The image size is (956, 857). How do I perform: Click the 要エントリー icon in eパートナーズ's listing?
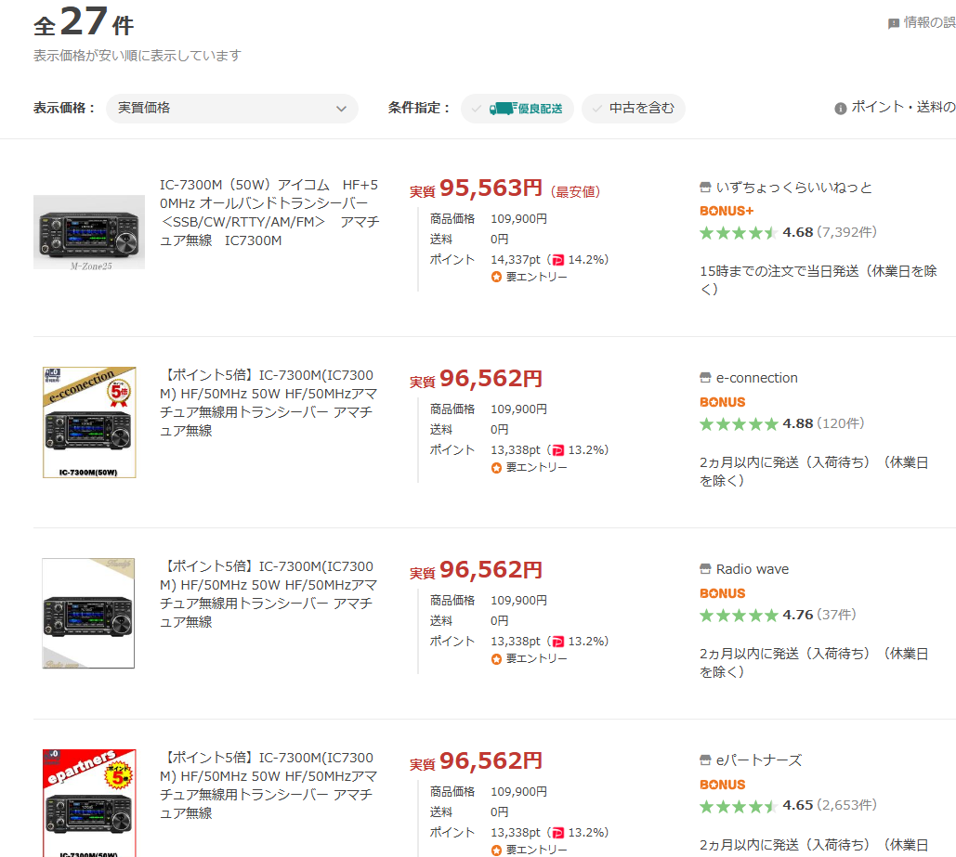pos(496,851)
